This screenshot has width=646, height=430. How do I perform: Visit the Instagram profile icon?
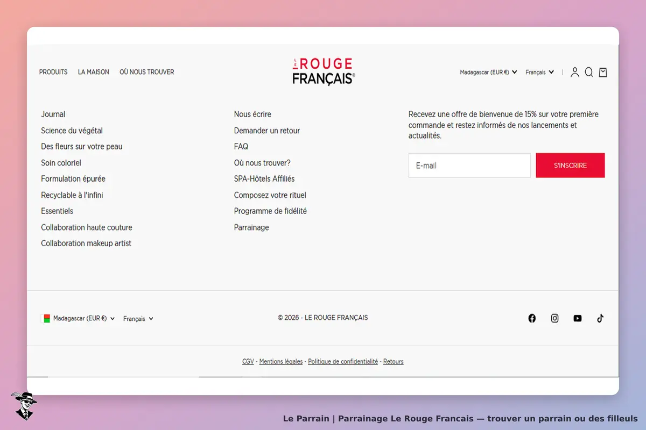pos(555,318)
